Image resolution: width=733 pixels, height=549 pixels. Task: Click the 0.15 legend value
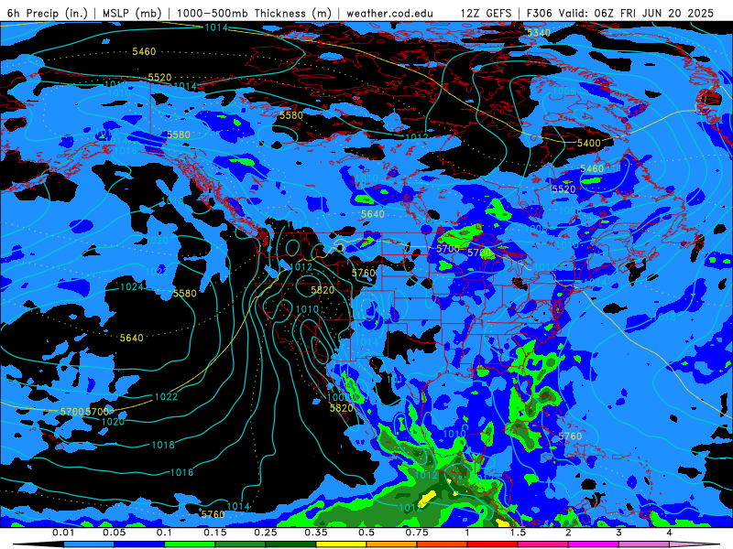click(x=215, y=533)
